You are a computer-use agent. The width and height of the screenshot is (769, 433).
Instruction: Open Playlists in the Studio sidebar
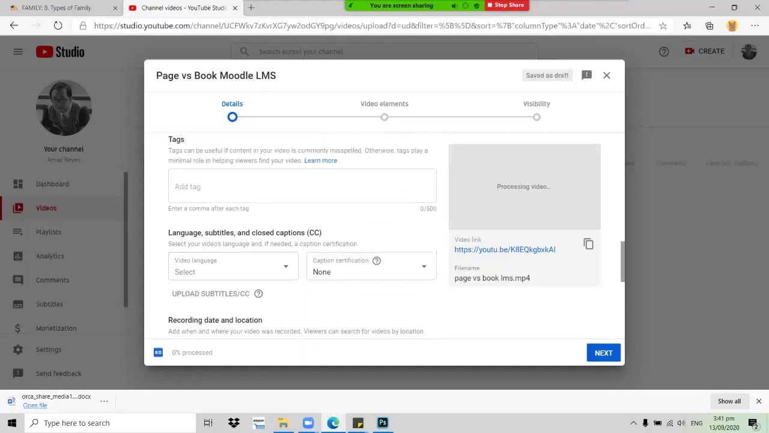62,232
